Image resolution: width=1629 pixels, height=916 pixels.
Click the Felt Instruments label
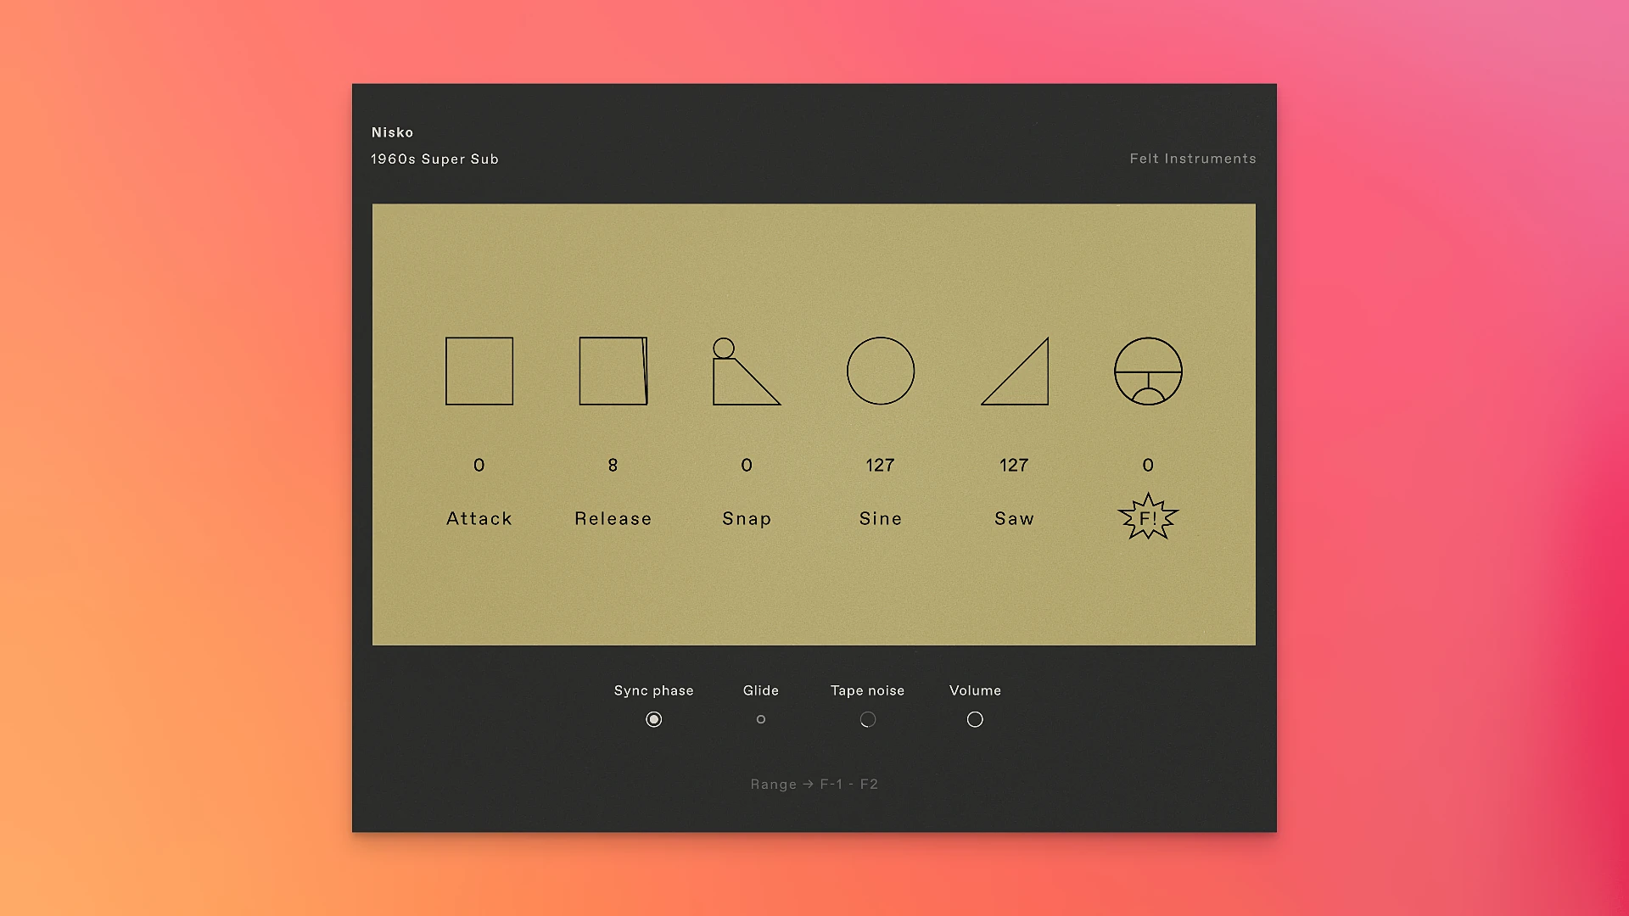(x=1192, y=158)
